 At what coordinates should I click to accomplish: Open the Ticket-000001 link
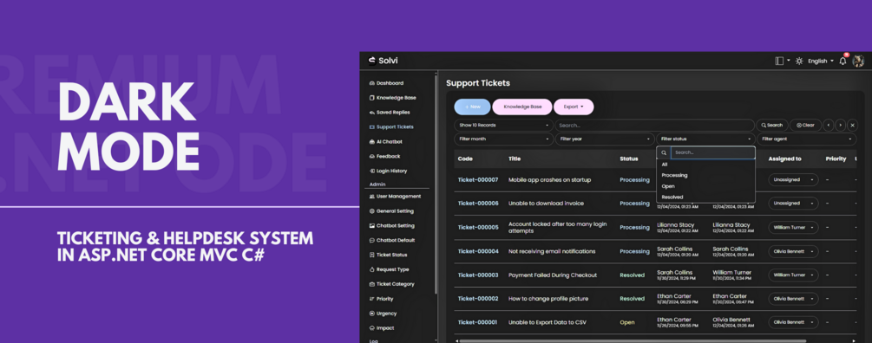[x=478, y=322]
